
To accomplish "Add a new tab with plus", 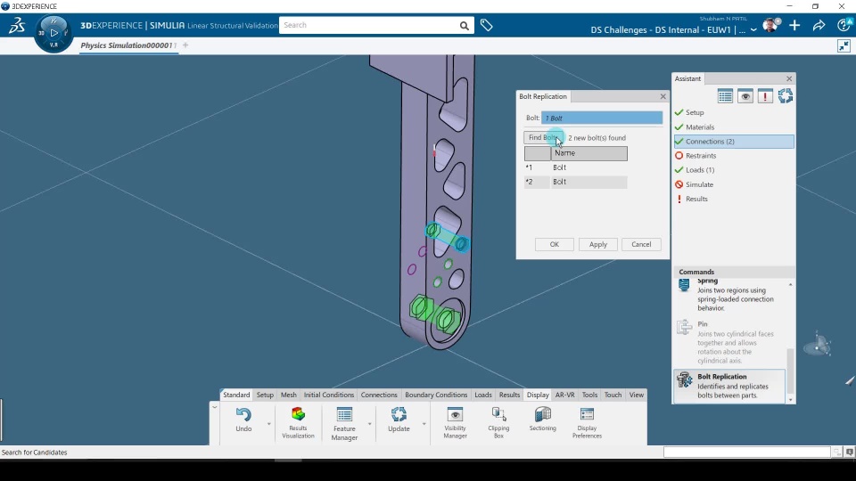I will click(185, 45).
